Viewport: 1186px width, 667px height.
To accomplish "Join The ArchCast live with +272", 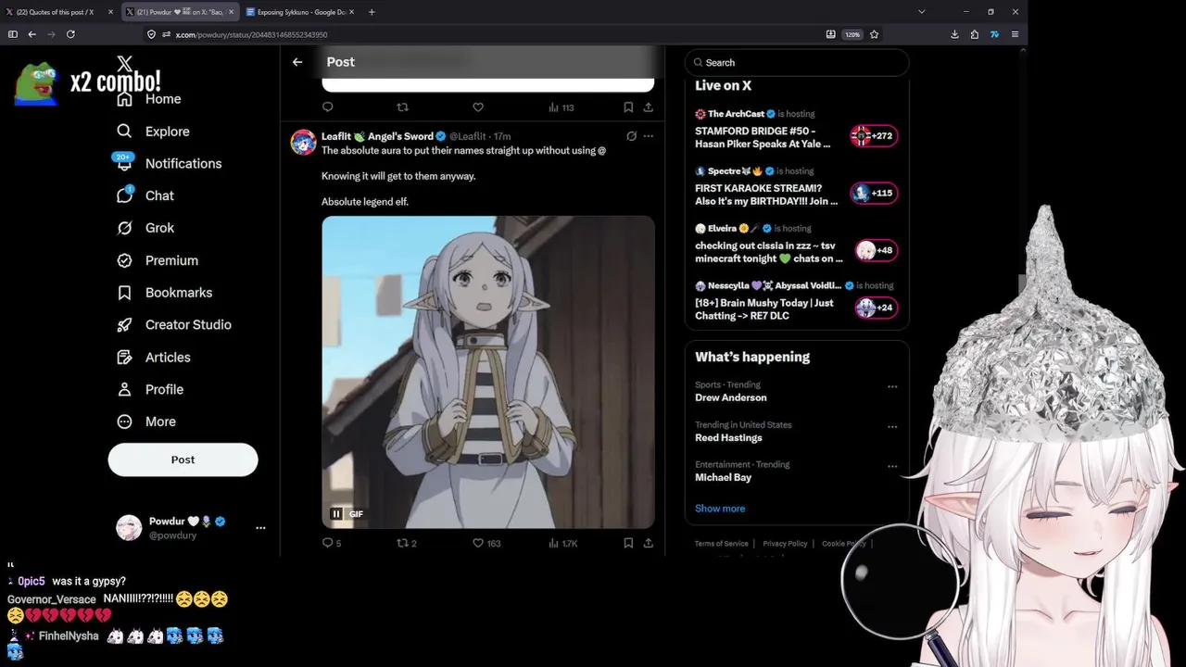I will pyautogui.click(x=875, y=136).
